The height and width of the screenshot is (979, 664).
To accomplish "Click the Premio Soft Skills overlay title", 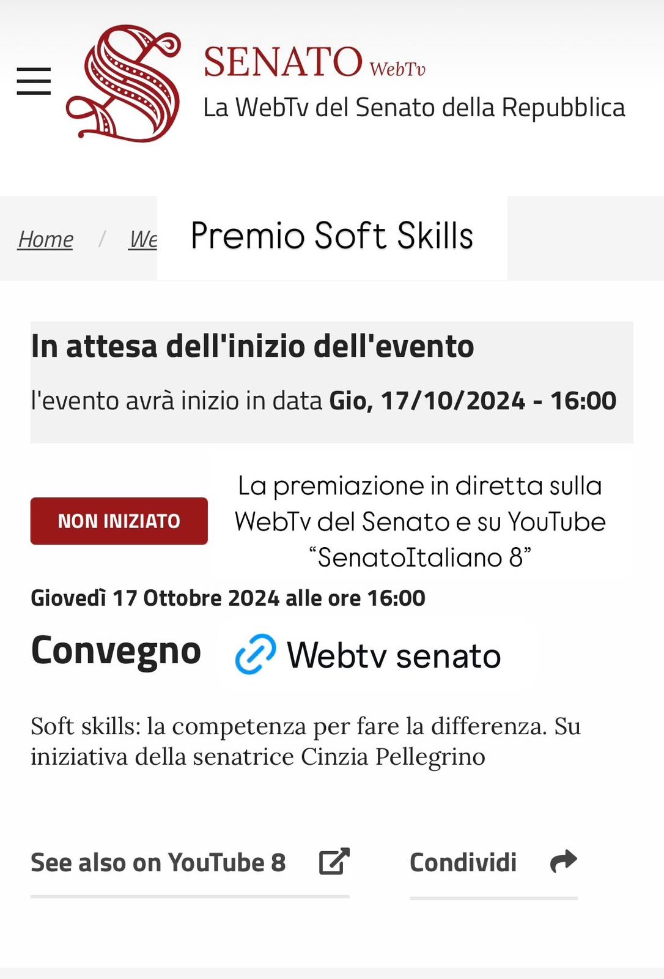I will tap(332, 236).
